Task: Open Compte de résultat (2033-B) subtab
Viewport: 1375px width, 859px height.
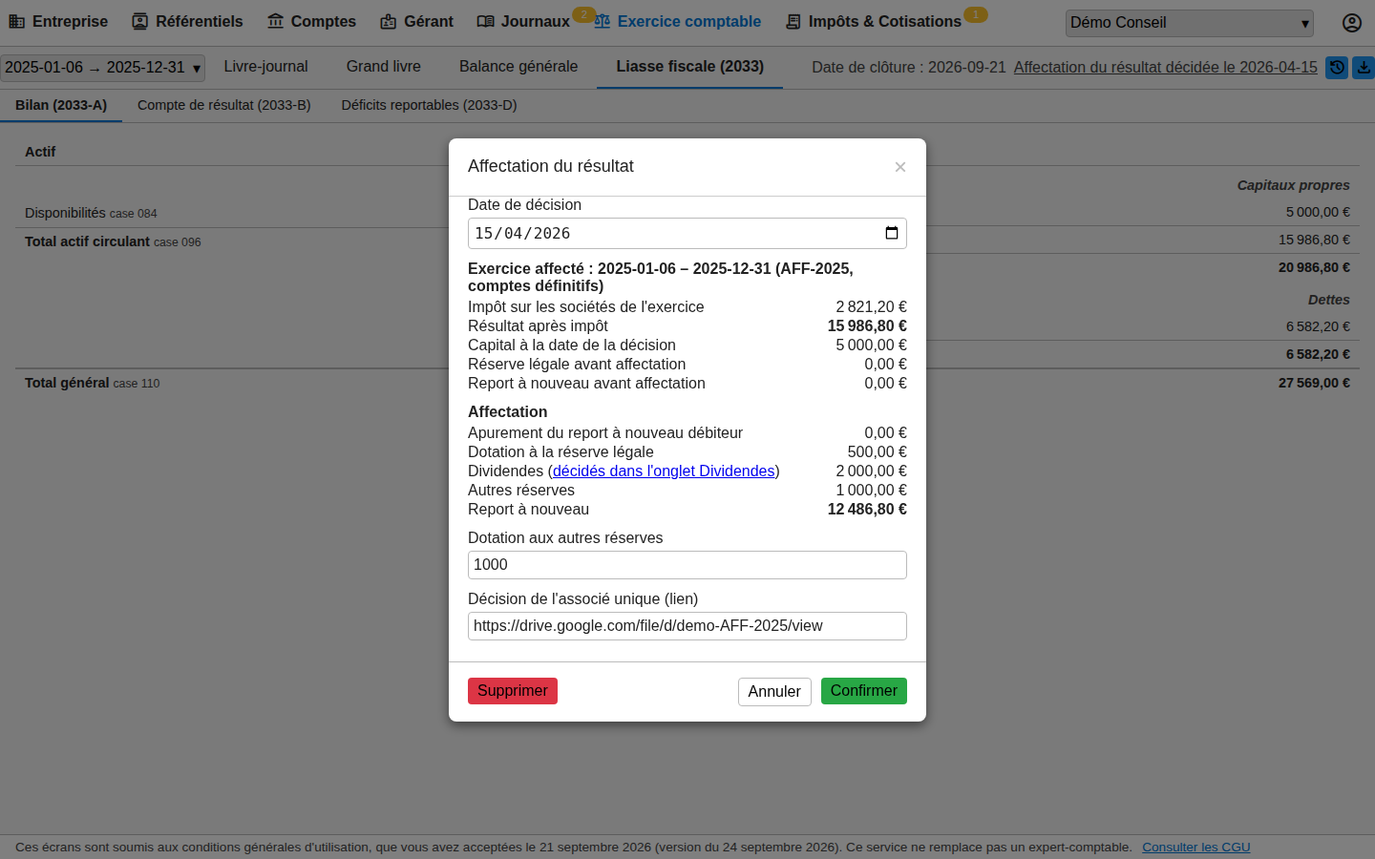Action: click(x=224, y=105)
